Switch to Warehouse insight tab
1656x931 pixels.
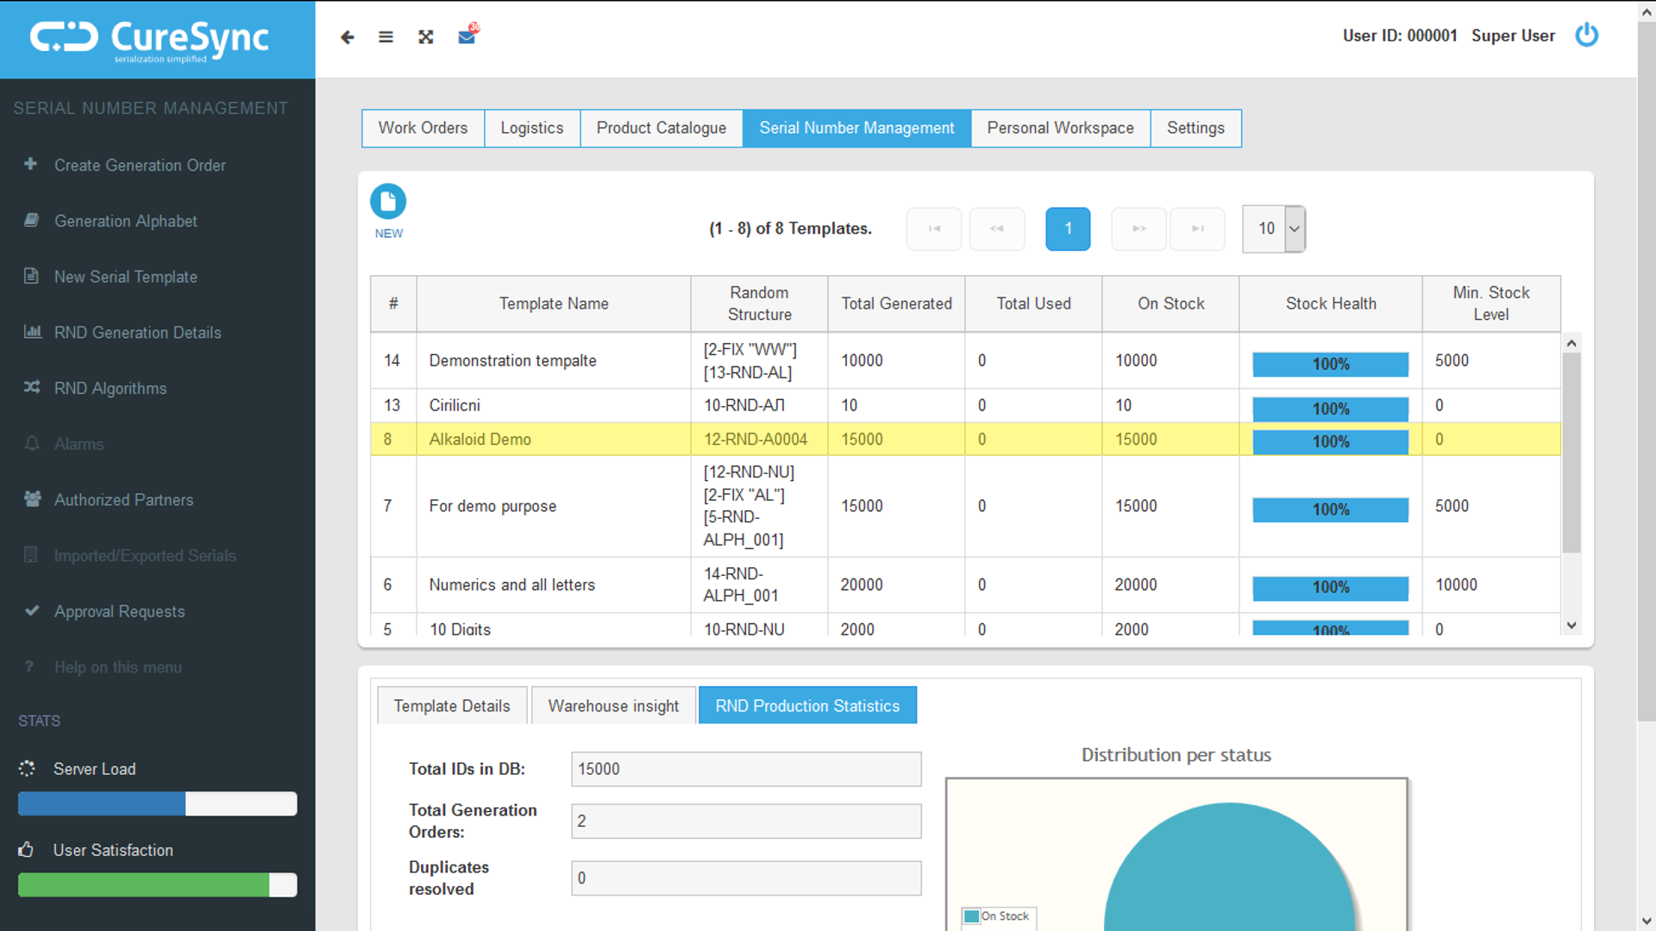(x=613, y=706)
